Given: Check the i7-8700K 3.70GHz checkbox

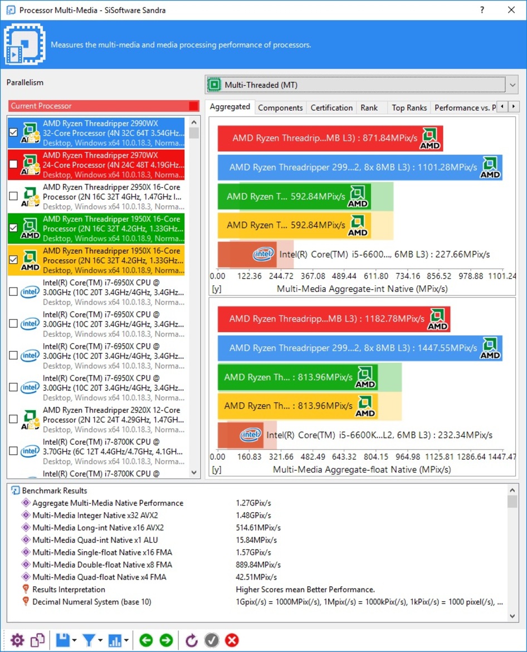Looking at the screenshot, I should click(13, 451).
